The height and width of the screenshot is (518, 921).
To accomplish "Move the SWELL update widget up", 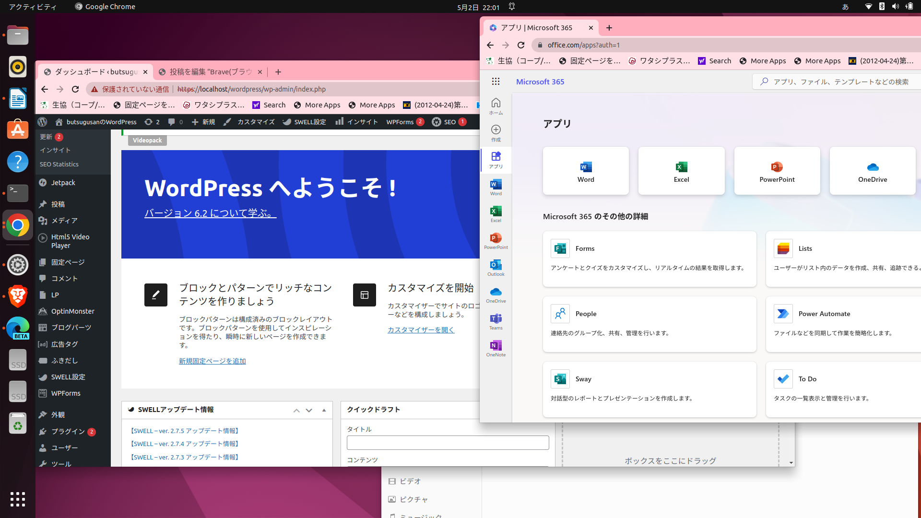I will tap(296, 410).
